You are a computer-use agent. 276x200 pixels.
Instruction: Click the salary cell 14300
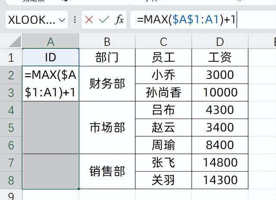220,180
